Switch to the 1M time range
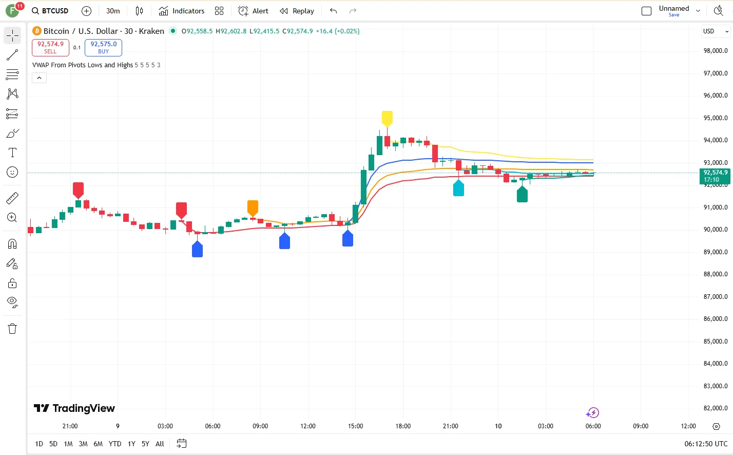This screenshot has width=733, height=455. click(68, 444)
